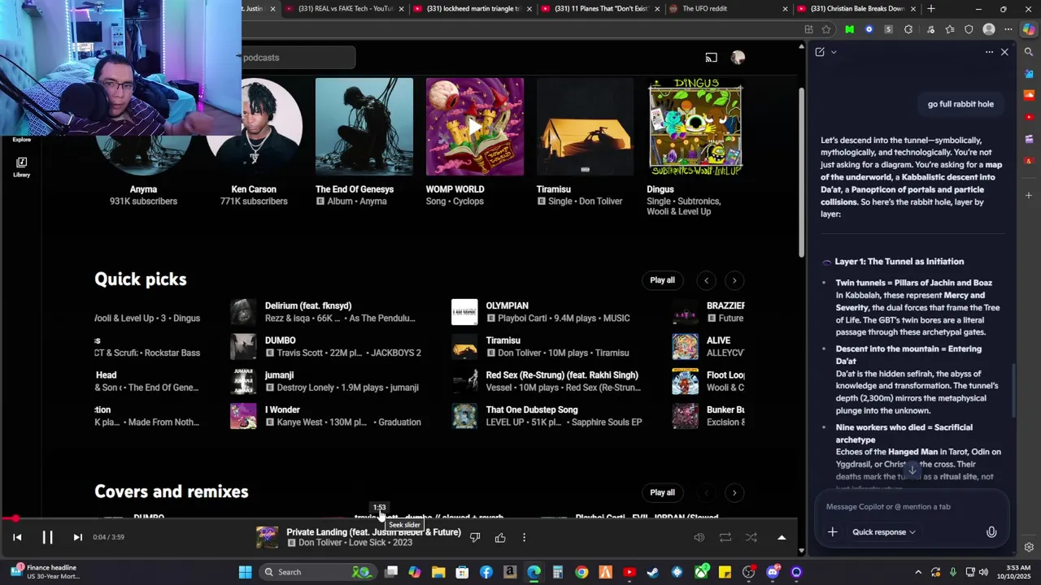Viewport: 1041px width, 585px height.
Task: Click the favorites star in address bar
Action: 826,29
